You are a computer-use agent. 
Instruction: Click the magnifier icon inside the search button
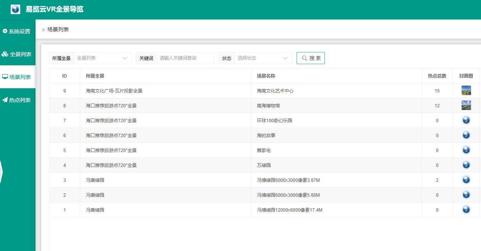[x=304, y=58]
